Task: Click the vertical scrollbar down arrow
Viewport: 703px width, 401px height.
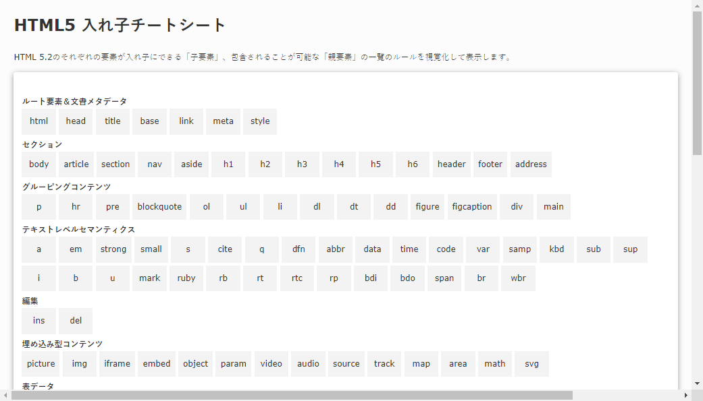Action: pyautogui.click(x=697, y=384)
